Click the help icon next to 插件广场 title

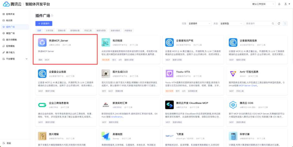click(52, 16)
